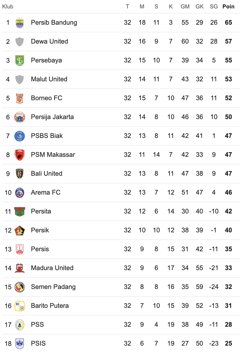Open the PSBS Biak blue badge
Screen dimensions: 240x352
19,136
